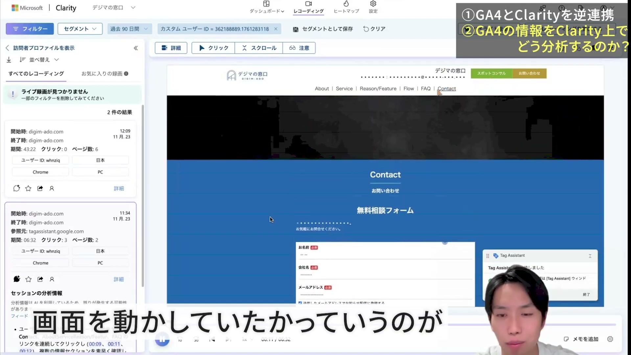Click the recordings list scrollbar
631x355 pixels.
pyautogui.click(x=143, y=196)
